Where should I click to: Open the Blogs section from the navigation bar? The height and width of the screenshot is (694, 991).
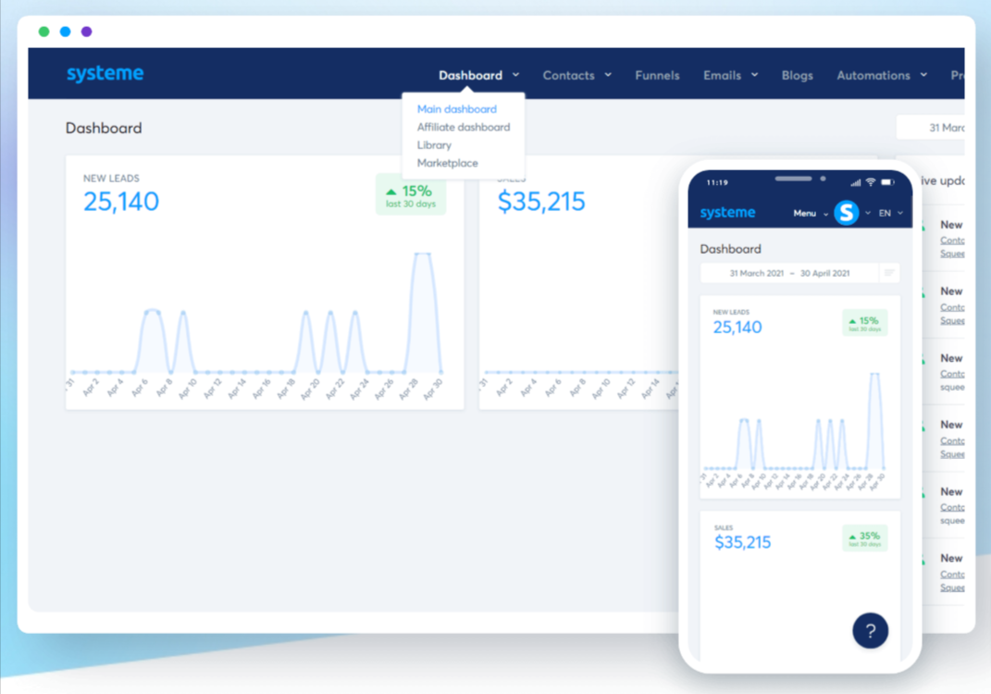(x=797, y=75)
